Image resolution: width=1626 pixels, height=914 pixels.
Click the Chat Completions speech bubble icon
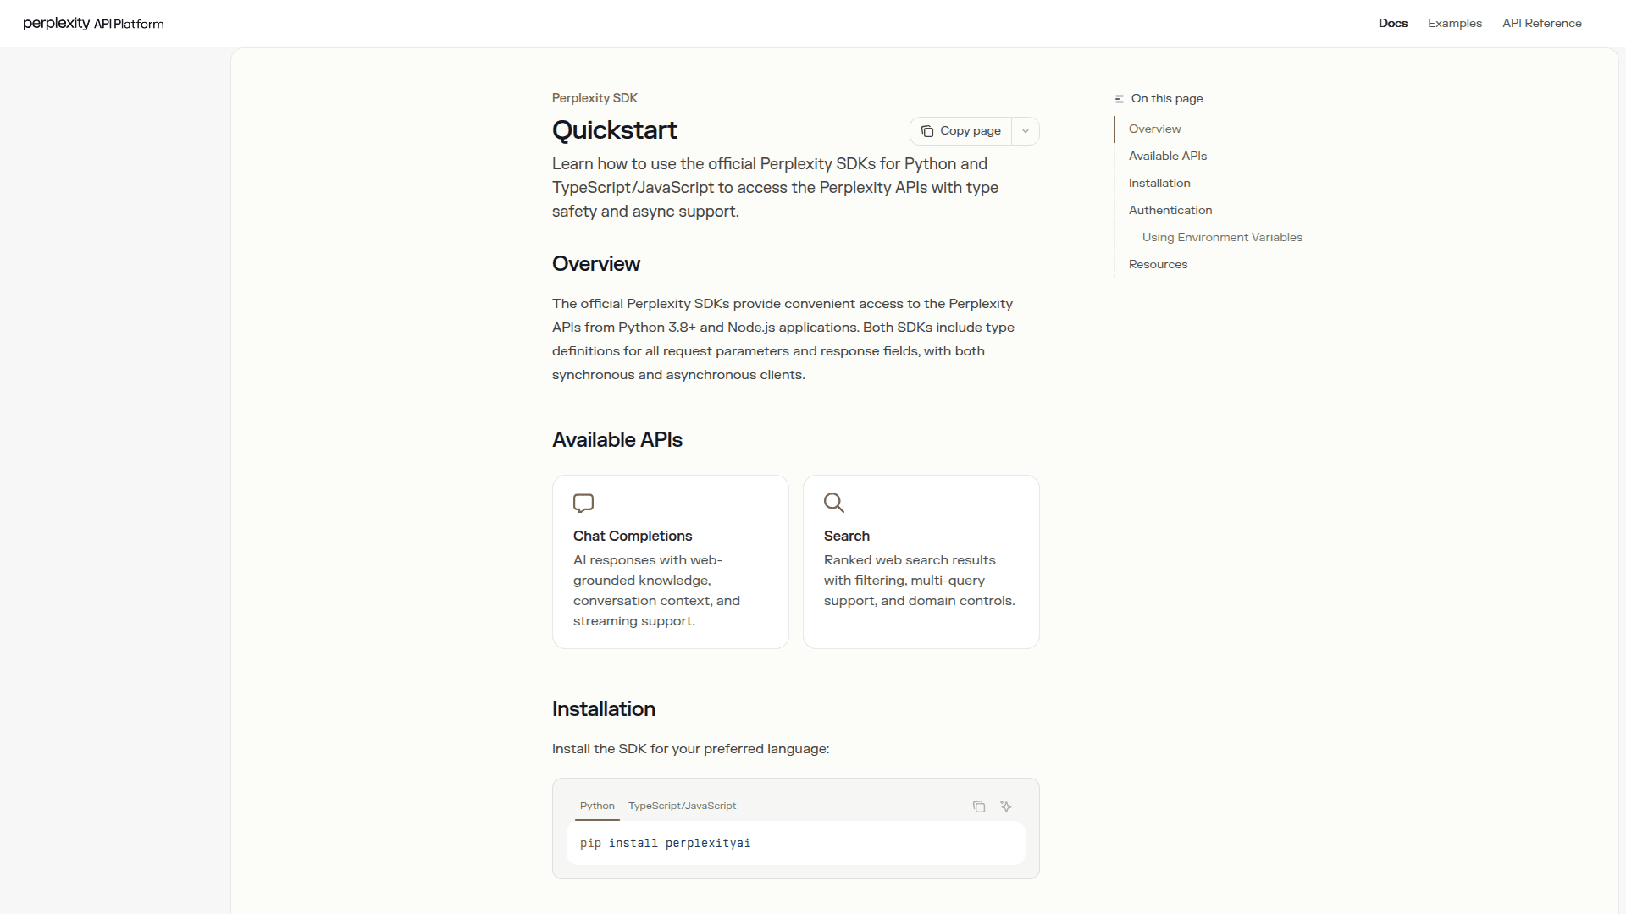(x=583, y=504)
